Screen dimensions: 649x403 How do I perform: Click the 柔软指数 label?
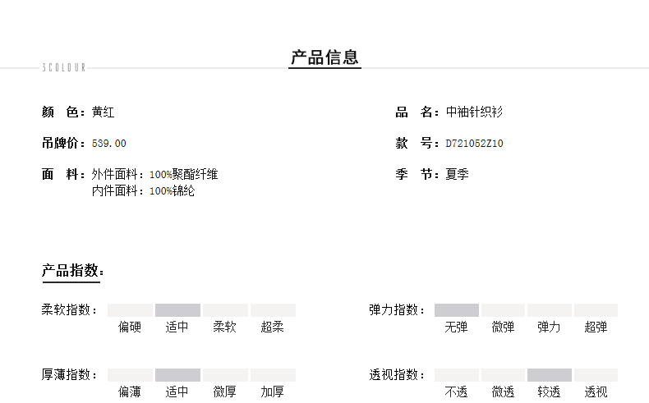click(x=69, y=309)
